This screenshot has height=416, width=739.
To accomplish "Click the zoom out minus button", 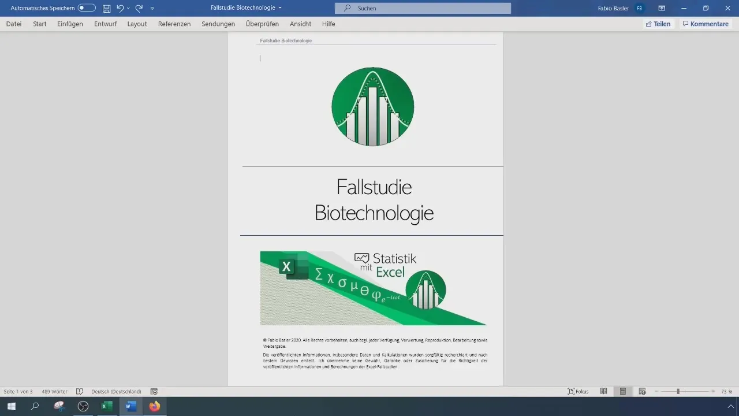I will 658,391.
